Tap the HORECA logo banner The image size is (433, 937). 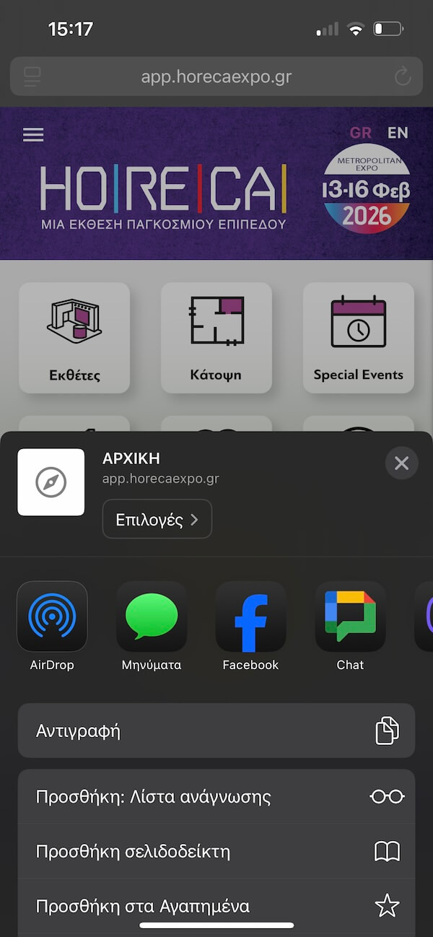pos(163,193)
